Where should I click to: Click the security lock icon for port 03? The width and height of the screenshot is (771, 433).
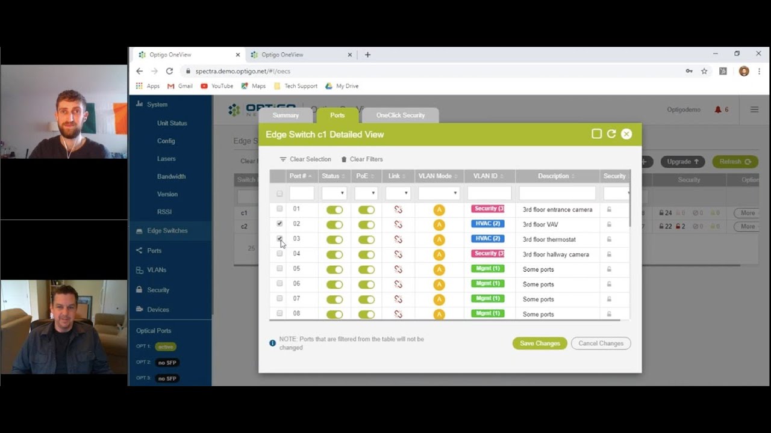(x=609, y=239)
